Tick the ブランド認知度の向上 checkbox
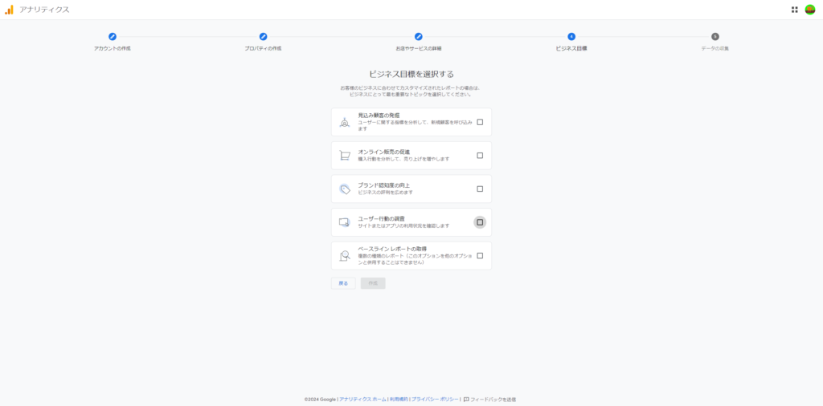Image resolution: width=823 pixels, height=406 pixels. coord(480,189)
